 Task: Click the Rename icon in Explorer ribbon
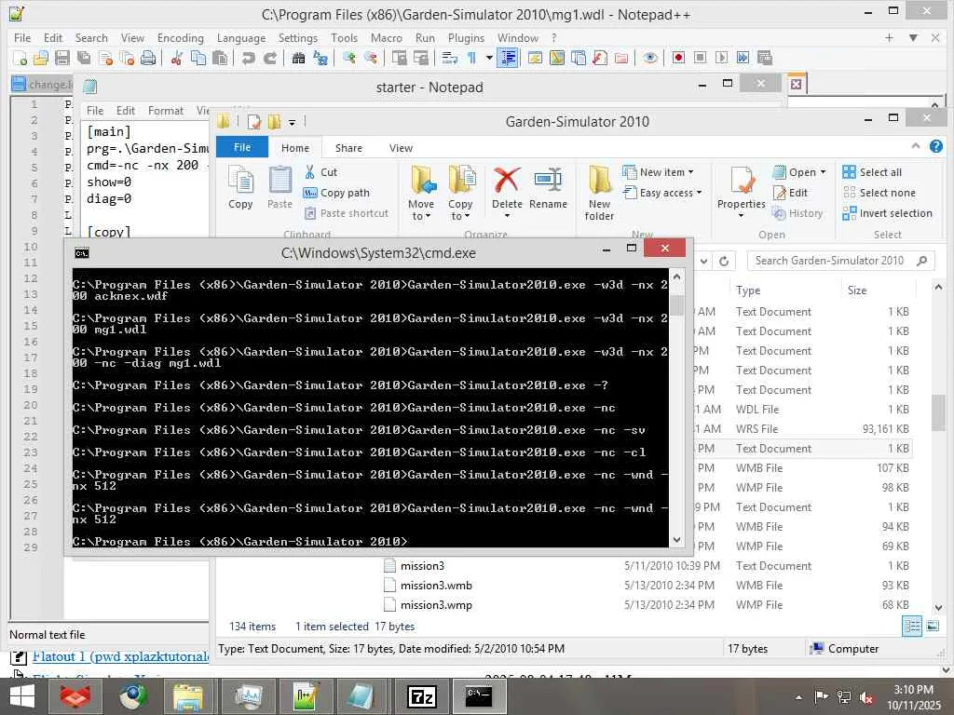point(548,181)
